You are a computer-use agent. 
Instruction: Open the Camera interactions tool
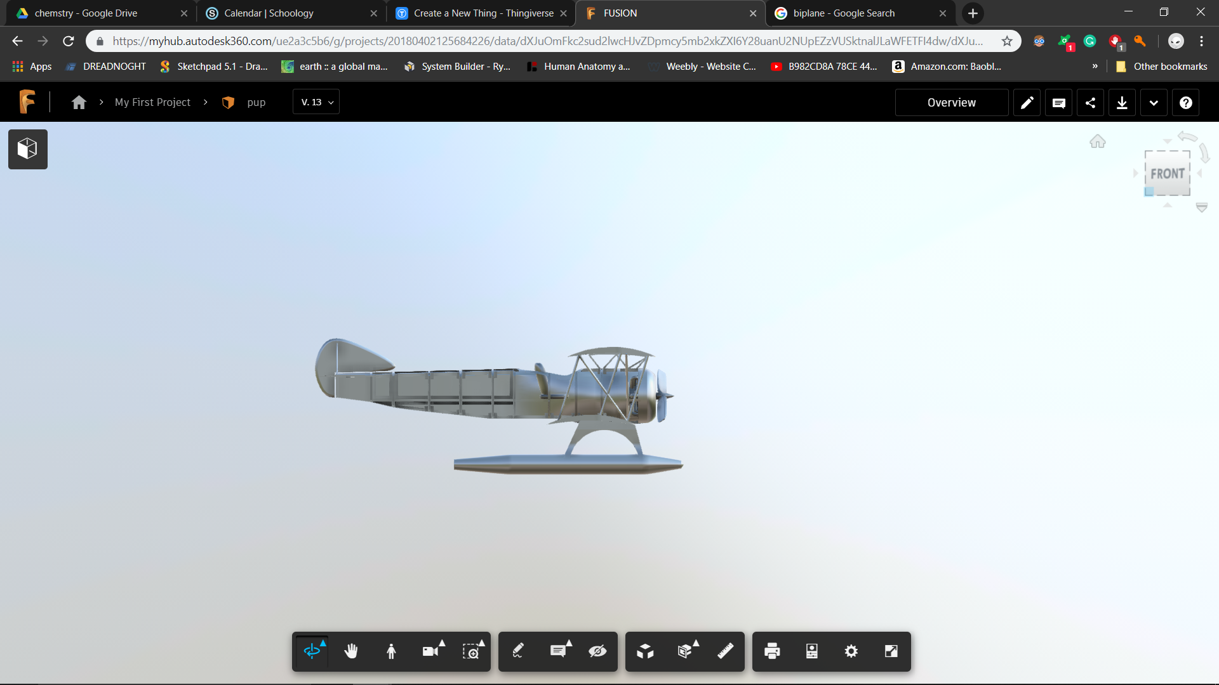pyautogui.click(x=432, y=651)
